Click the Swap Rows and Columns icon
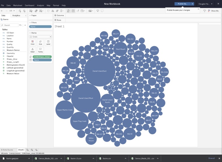 point(48,11)
